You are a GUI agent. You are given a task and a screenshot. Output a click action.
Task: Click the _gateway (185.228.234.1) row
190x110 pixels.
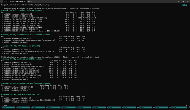(x=34, y=87)
